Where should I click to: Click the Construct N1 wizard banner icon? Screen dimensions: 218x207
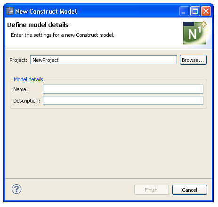pos(195,33)
